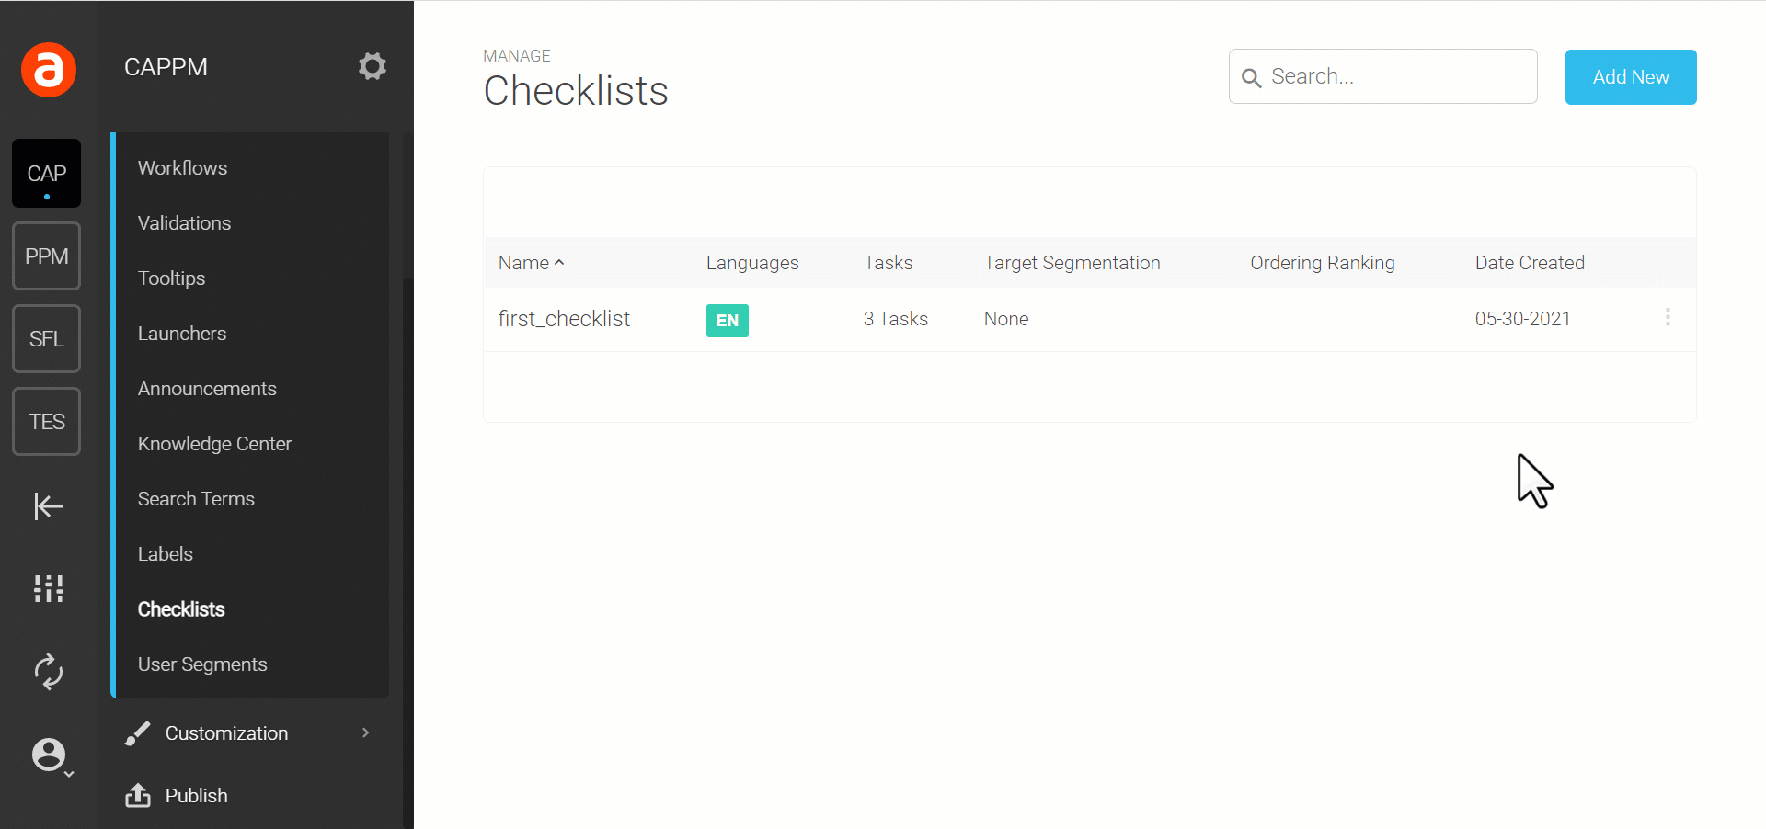Click the CAPPM title text
The width and height of the screenshot is (1766, 829).
click(x=166, y=67)
